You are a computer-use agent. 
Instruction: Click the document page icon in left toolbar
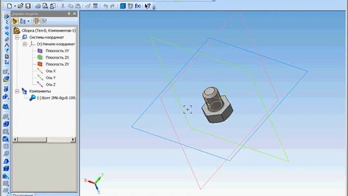(7, 57)
